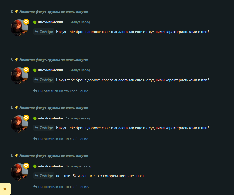Click skull badge on the 32 минуты avatar
The height and width of the screenshot is (195, 234).
[x=26, y=166]
